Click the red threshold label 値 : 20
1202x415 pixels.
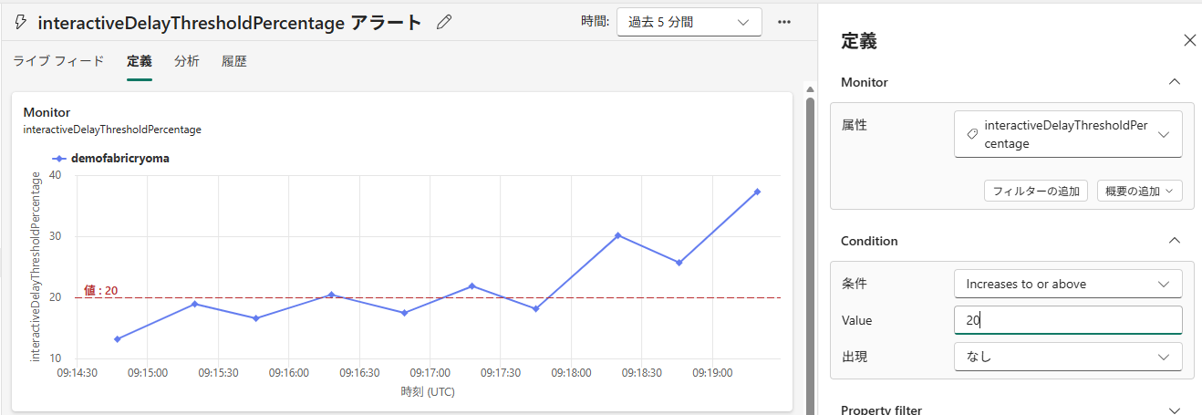coord(100,291)
